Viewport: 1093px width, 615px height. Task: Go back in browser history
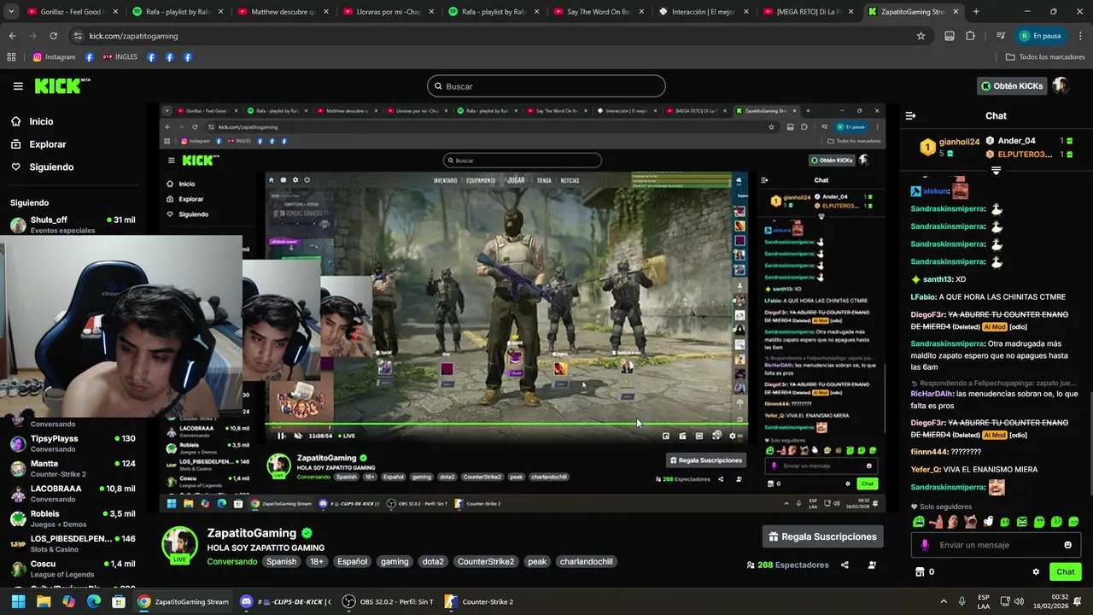(12, 36)
